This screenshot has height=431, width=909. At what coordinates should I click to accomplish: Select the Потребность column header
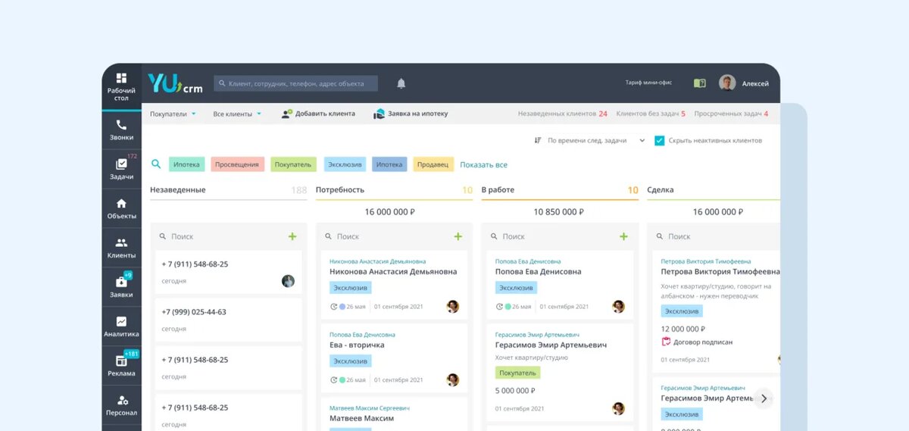coord(340,190)
